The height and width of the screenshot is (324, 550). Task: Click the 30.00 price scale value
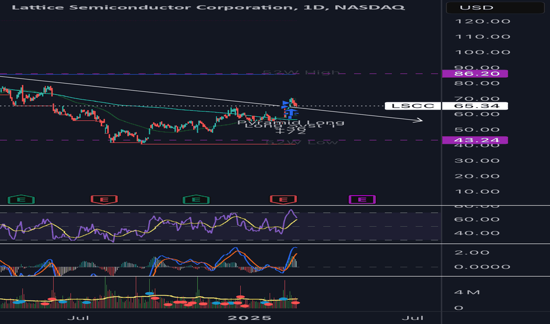point(477,161)
